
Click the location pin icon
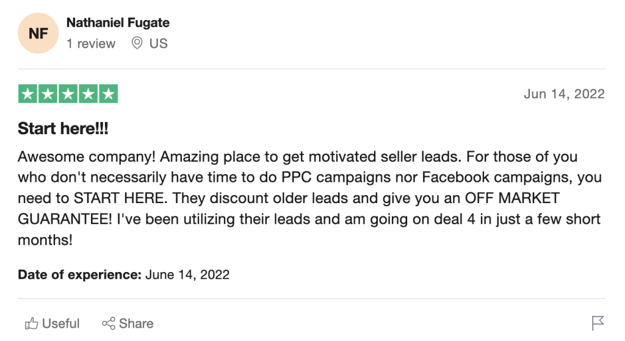tap(137, 43)
